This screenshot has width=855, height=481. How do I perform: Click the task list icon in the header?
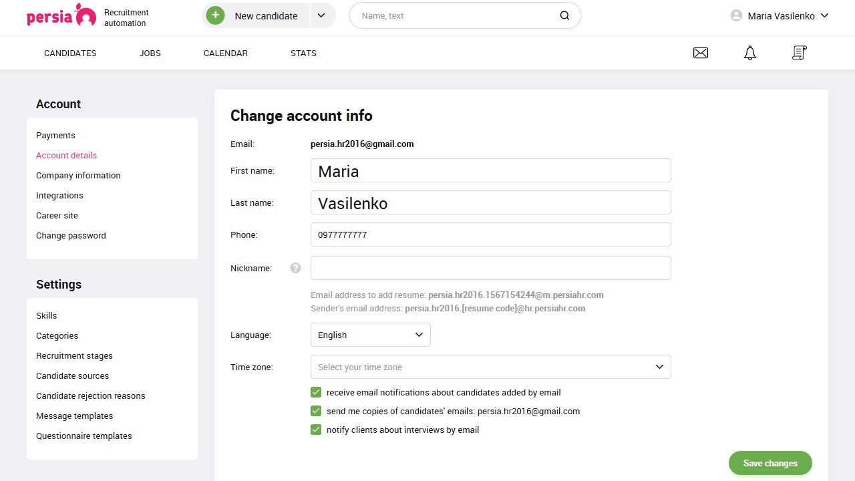(799, 53)
